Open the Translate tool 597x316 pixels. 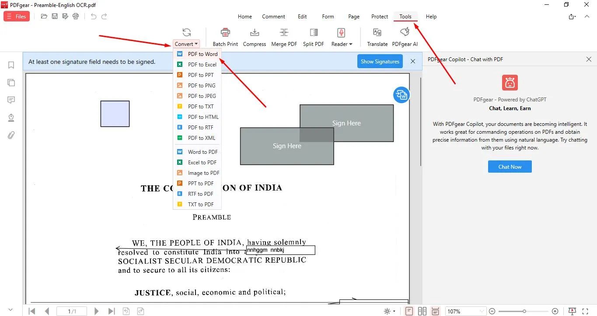pyautogui.click(x=377, y=33)
